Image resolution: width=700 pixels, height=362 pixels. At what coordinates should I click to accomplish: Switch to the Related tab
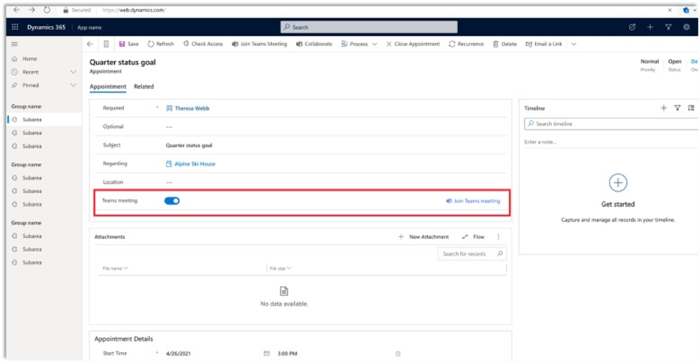click(144, 86)
